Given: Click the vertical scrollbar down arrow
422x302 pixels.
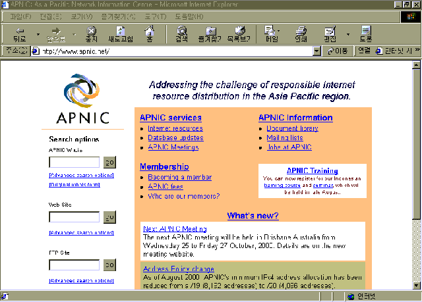Looking at the screenshot, I should click(416, 286).
